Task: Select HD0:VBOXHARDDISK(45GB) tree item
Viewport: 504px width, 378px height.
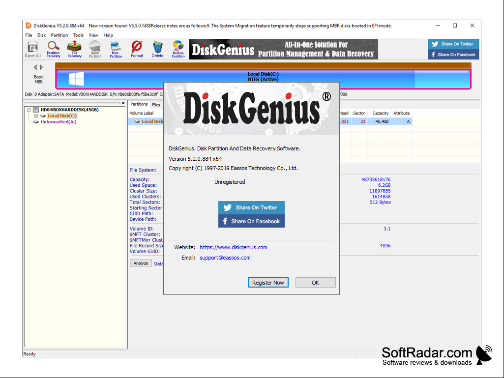Action: point(69,110)
